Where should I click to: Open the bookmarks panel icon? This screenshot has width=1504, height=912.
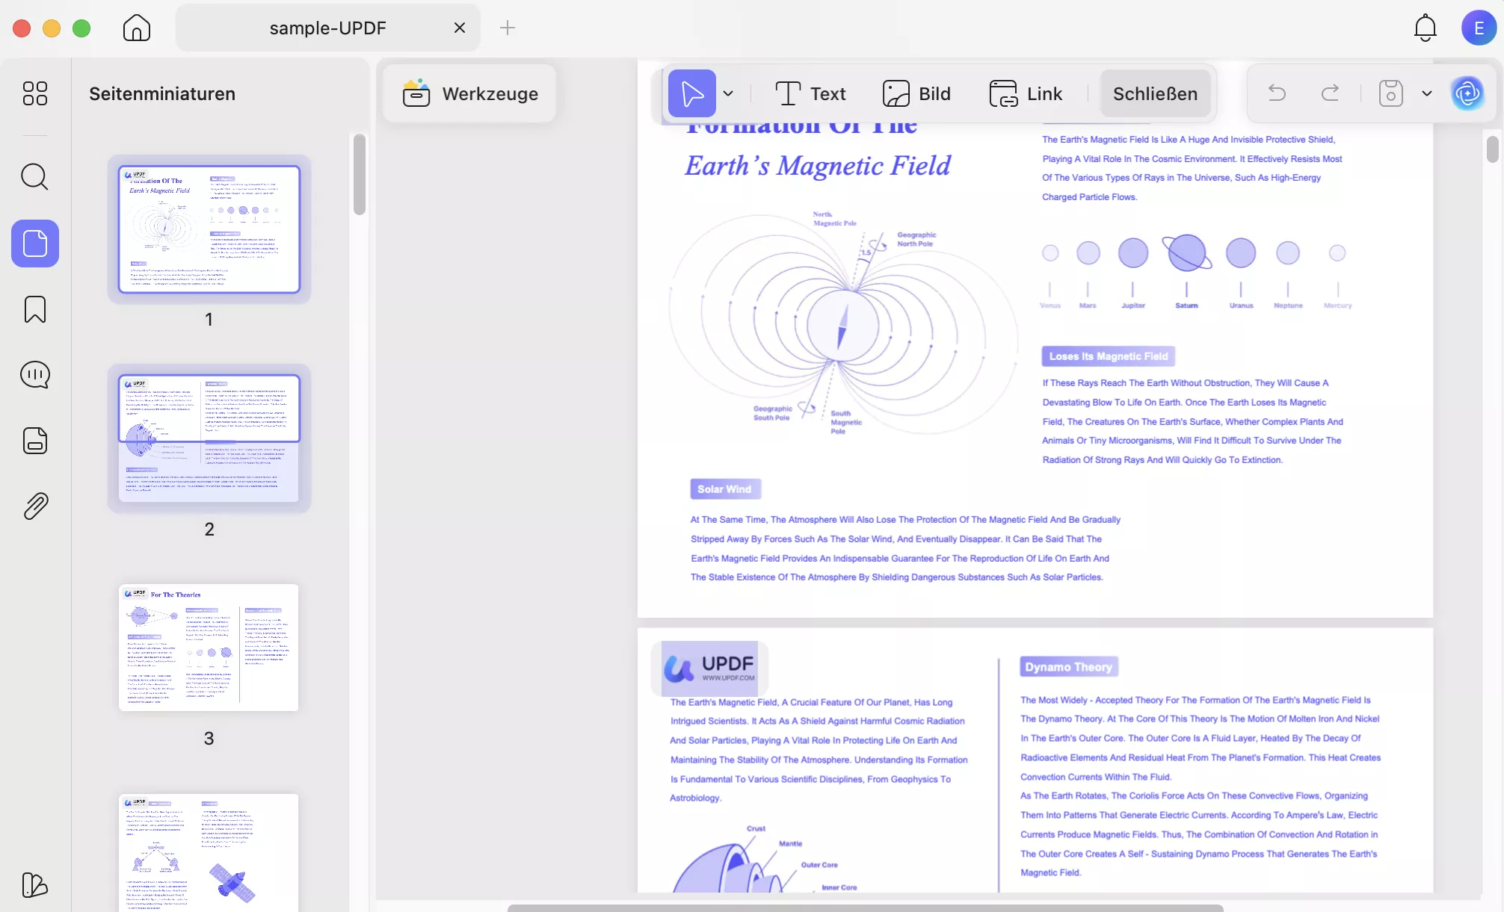(34, 309)
